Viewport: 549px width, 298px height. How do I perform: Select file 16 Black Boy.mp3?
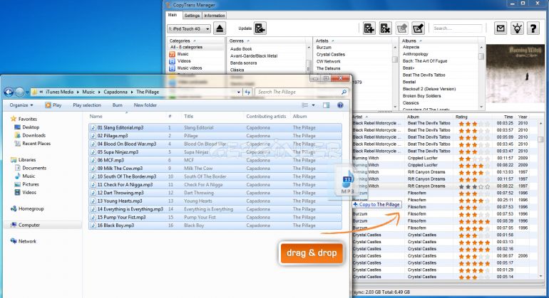click(x=116, y=225)
